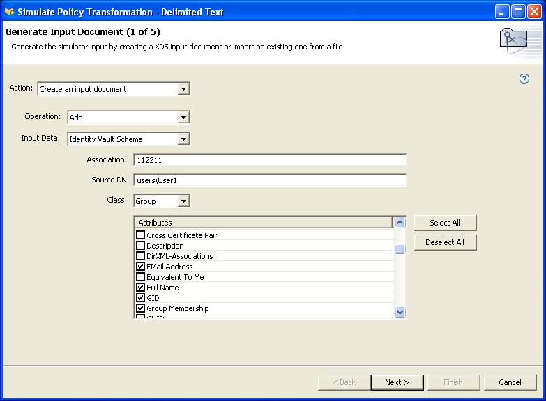Click the wizard banner icon at top right
Viewport: 546px width, 401px height.
coord(513,40)
